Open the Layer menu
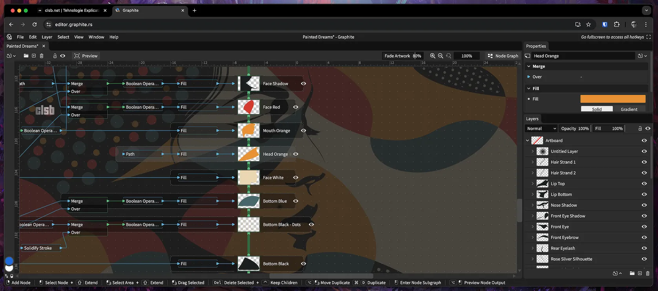This screenshot has height=291, width=658. [47, 37]
